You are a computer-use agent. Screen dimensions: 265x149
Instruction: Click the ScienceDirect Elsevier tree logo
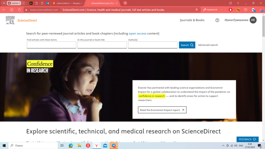coord(10,20)
